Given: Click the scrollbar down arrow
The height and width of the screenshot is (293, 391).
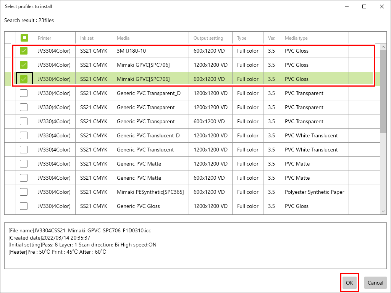Looking at the screenshot, I should pos(384,211).
